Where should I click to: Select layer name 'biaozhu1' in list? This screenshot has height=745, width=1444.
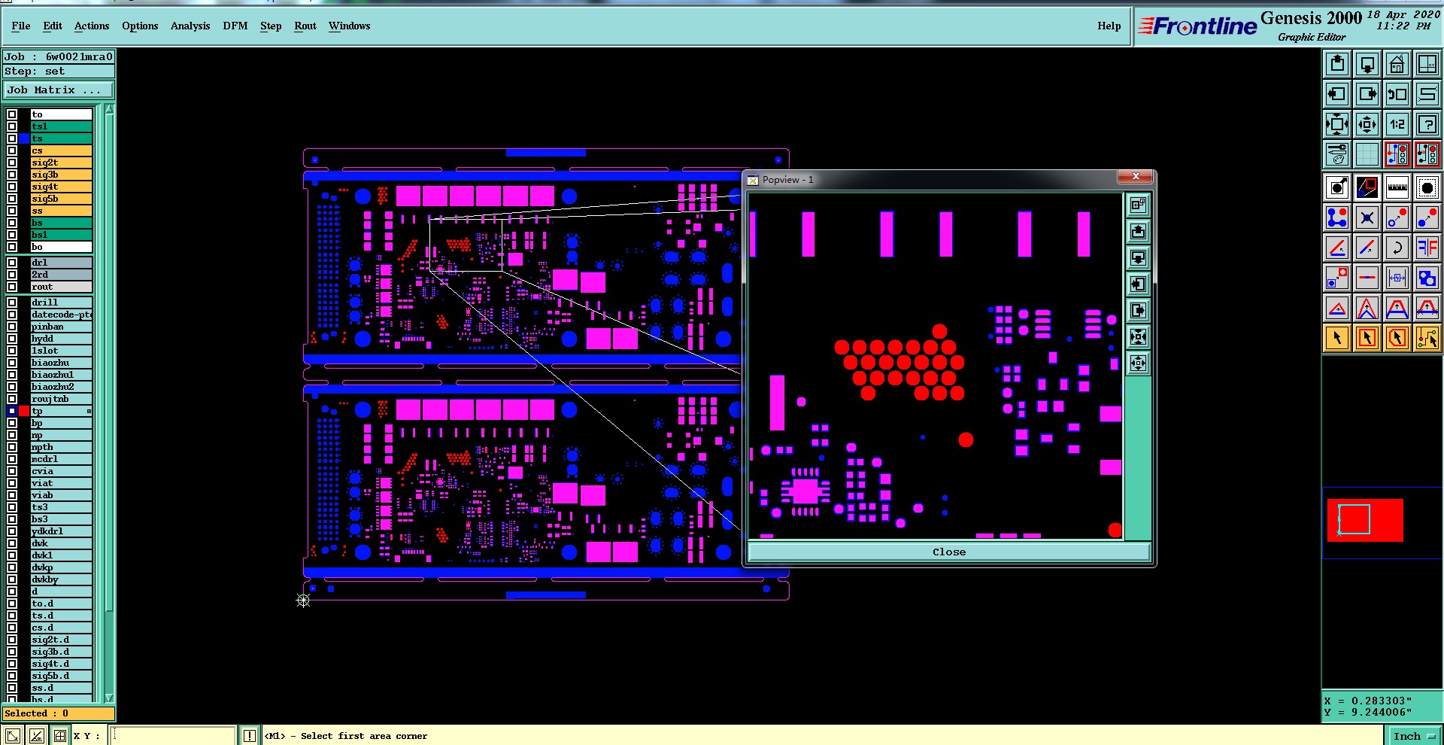(x=62, y=375)
